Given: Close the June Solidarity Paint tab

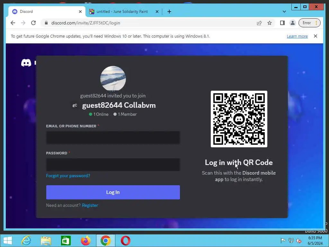Looking at the screenshot, I should point(157,12).
